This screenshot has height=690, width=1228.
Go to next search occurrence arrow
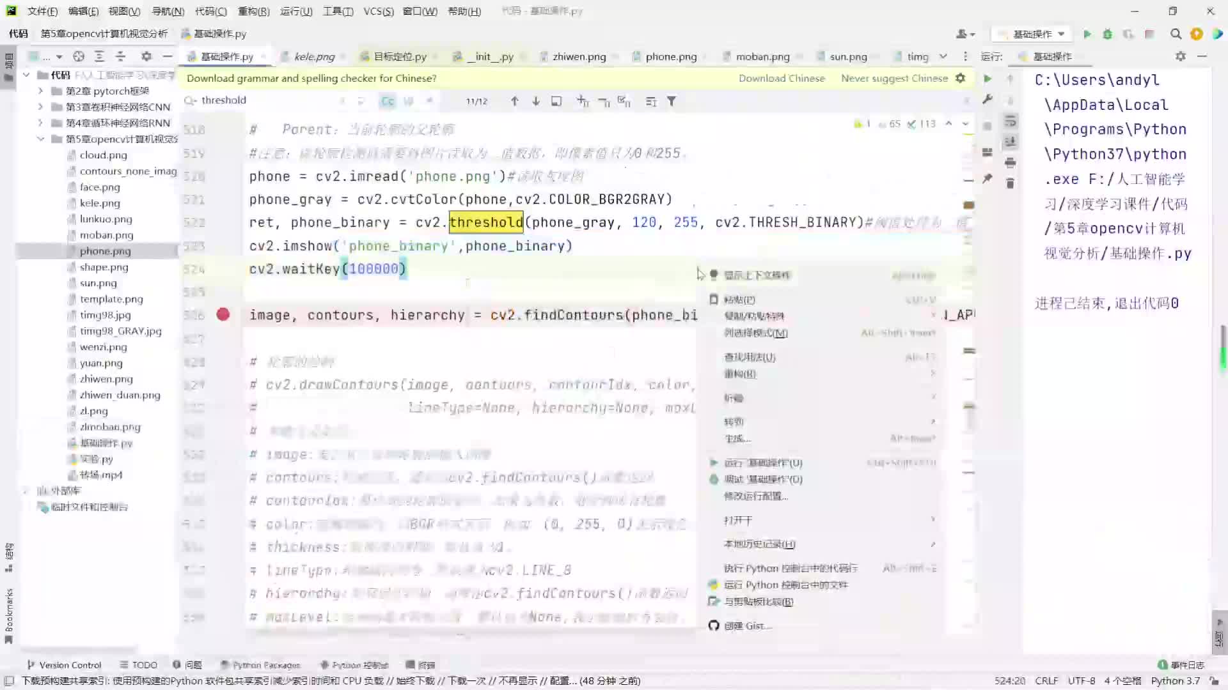point(535,101)
